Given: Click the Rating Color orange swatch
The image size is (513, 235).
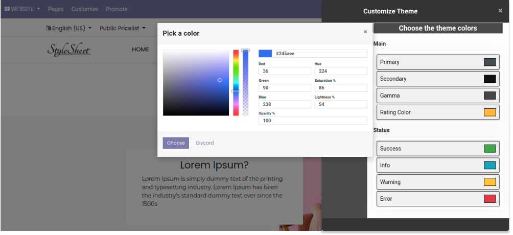Looking at the screenshot, I should [x=490, y=112].
